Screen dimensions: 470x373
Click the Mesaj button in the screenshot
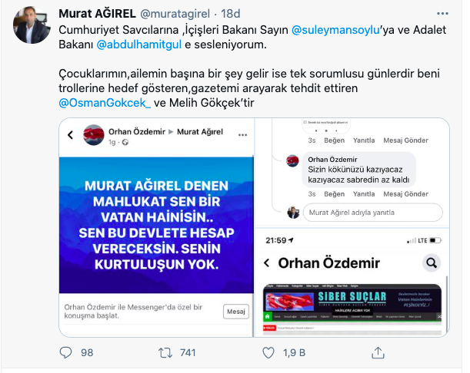(236, 312)
